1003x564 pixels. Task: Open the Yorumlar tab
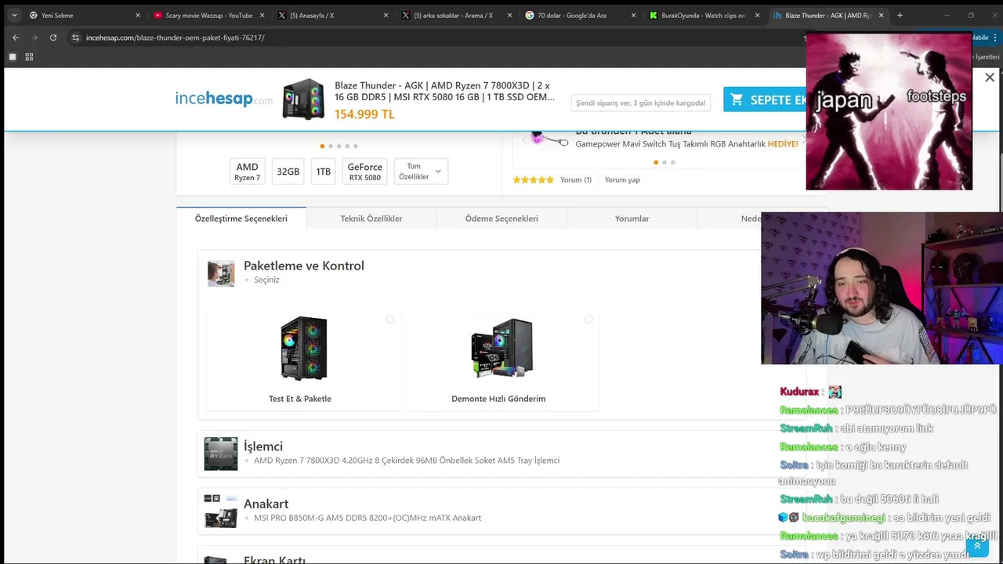coord(632,219)
